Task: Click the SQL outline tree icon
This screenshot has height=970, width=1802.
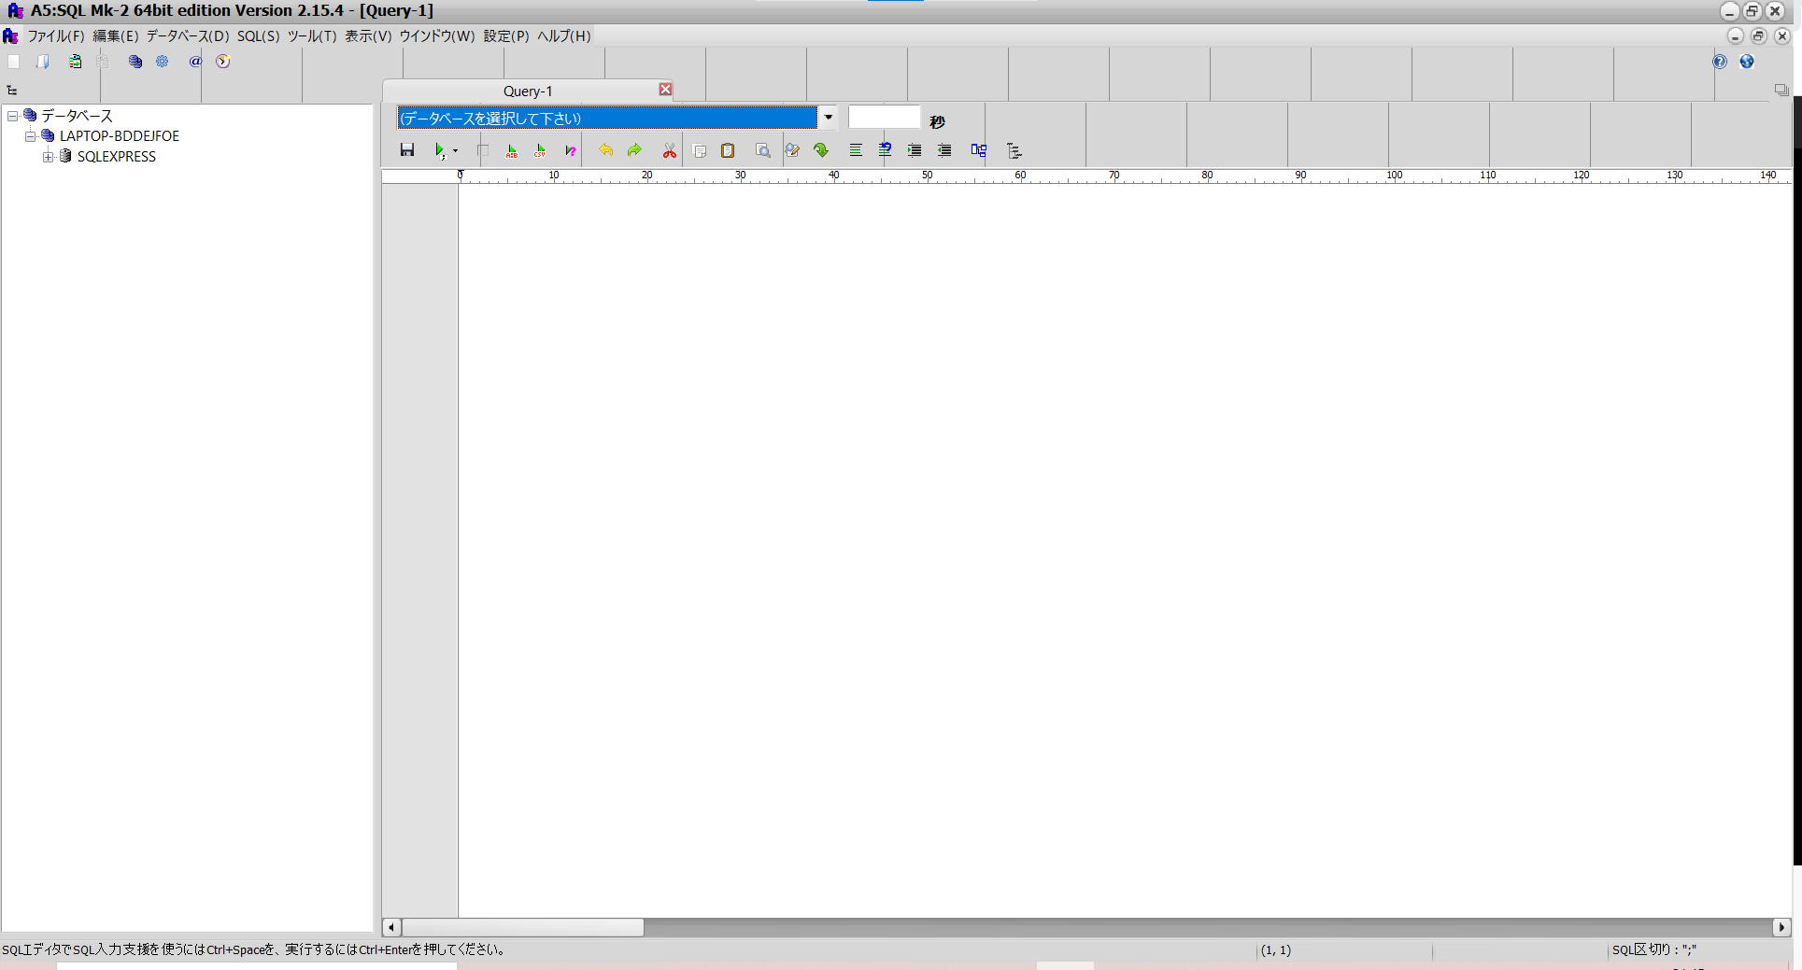Action: (x=1015, y=150)
